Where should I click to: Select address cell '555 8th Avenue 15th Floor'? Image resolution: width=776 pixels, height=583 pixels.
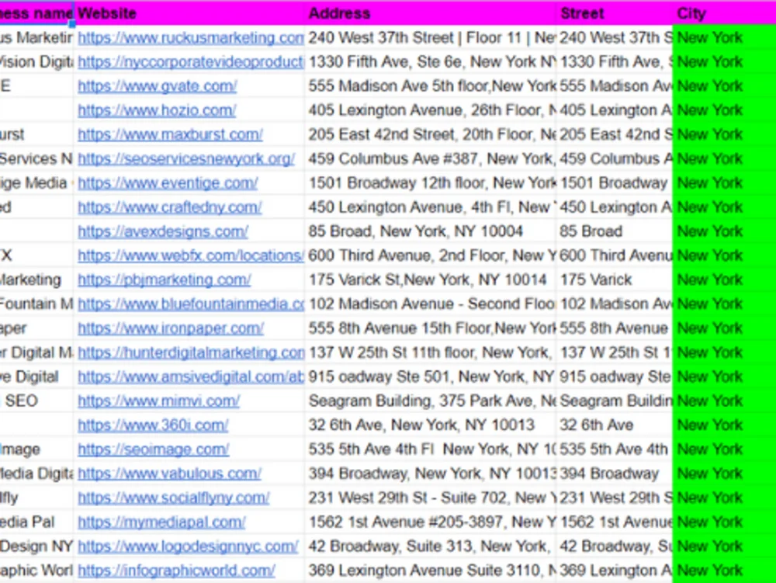pyautogui.click(x=431, y=328)
